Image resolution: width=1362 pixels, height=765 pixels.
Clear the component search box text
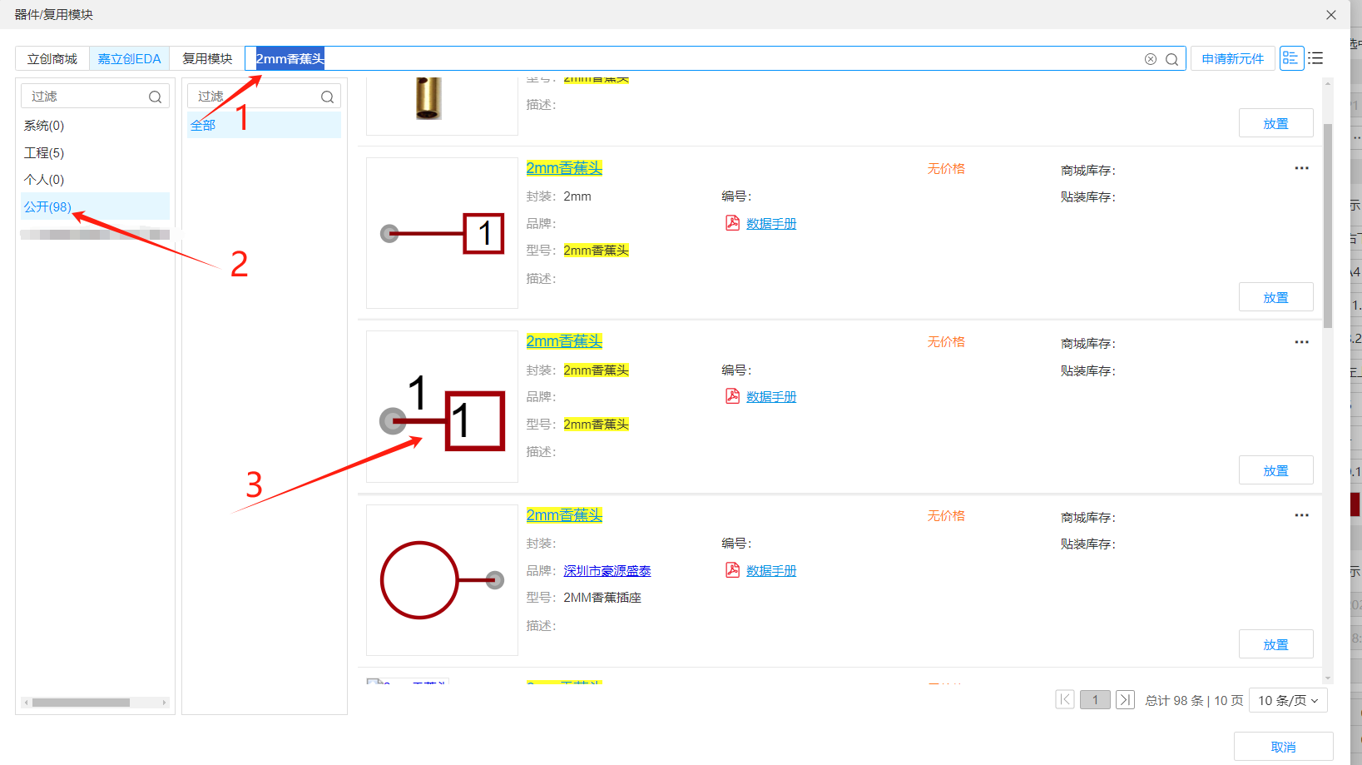[1151, 59]
